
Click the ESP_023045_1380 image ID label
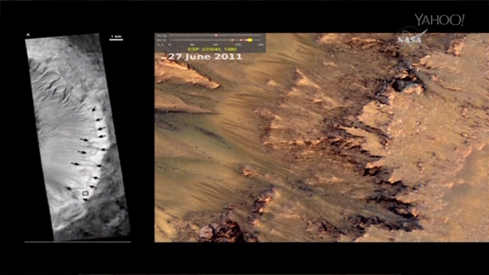pyautogui.click(x=212, y=49)
